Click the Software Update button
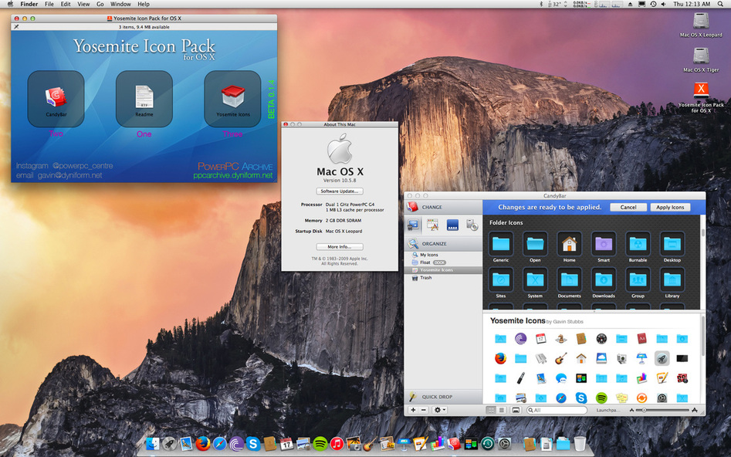 point(339,191)
